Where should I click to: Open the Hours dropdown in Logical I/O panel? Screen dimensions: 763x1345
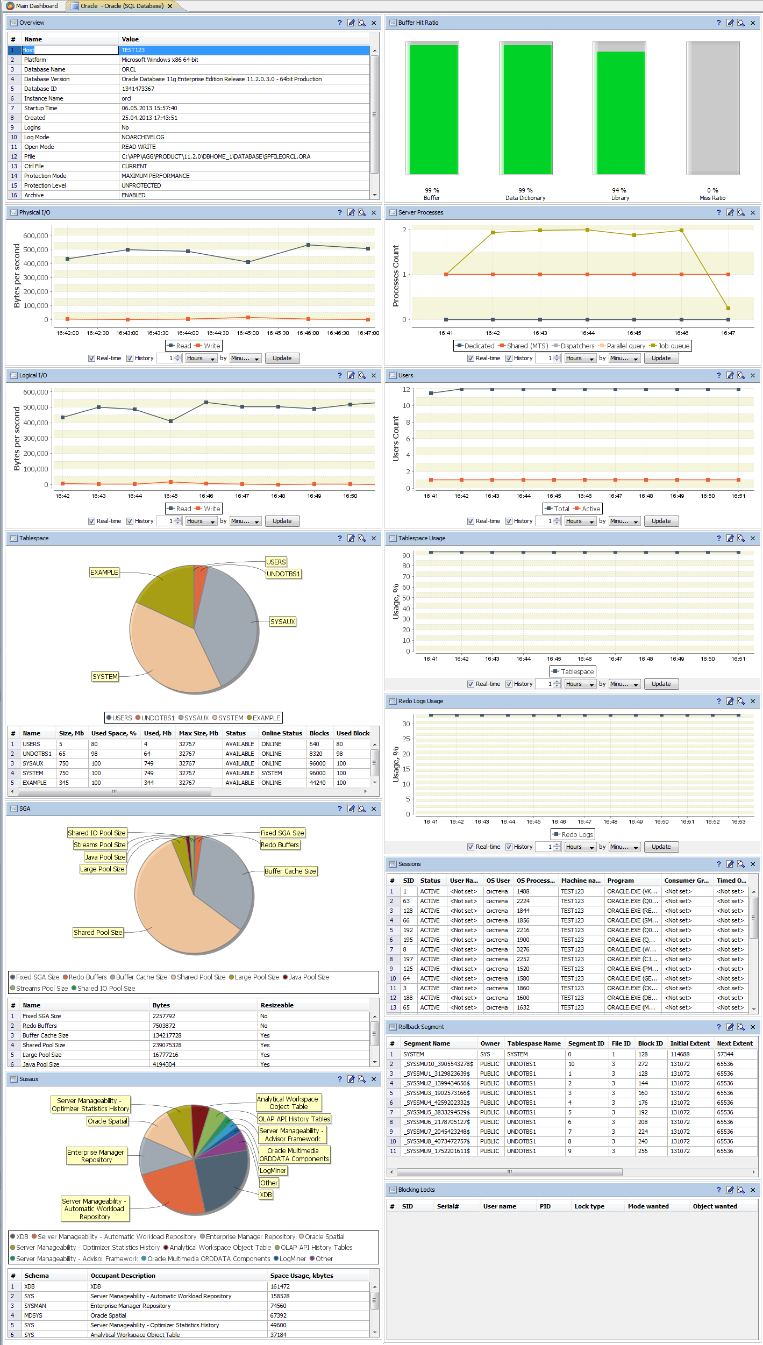pyautogui.click(x=201, y=521)
